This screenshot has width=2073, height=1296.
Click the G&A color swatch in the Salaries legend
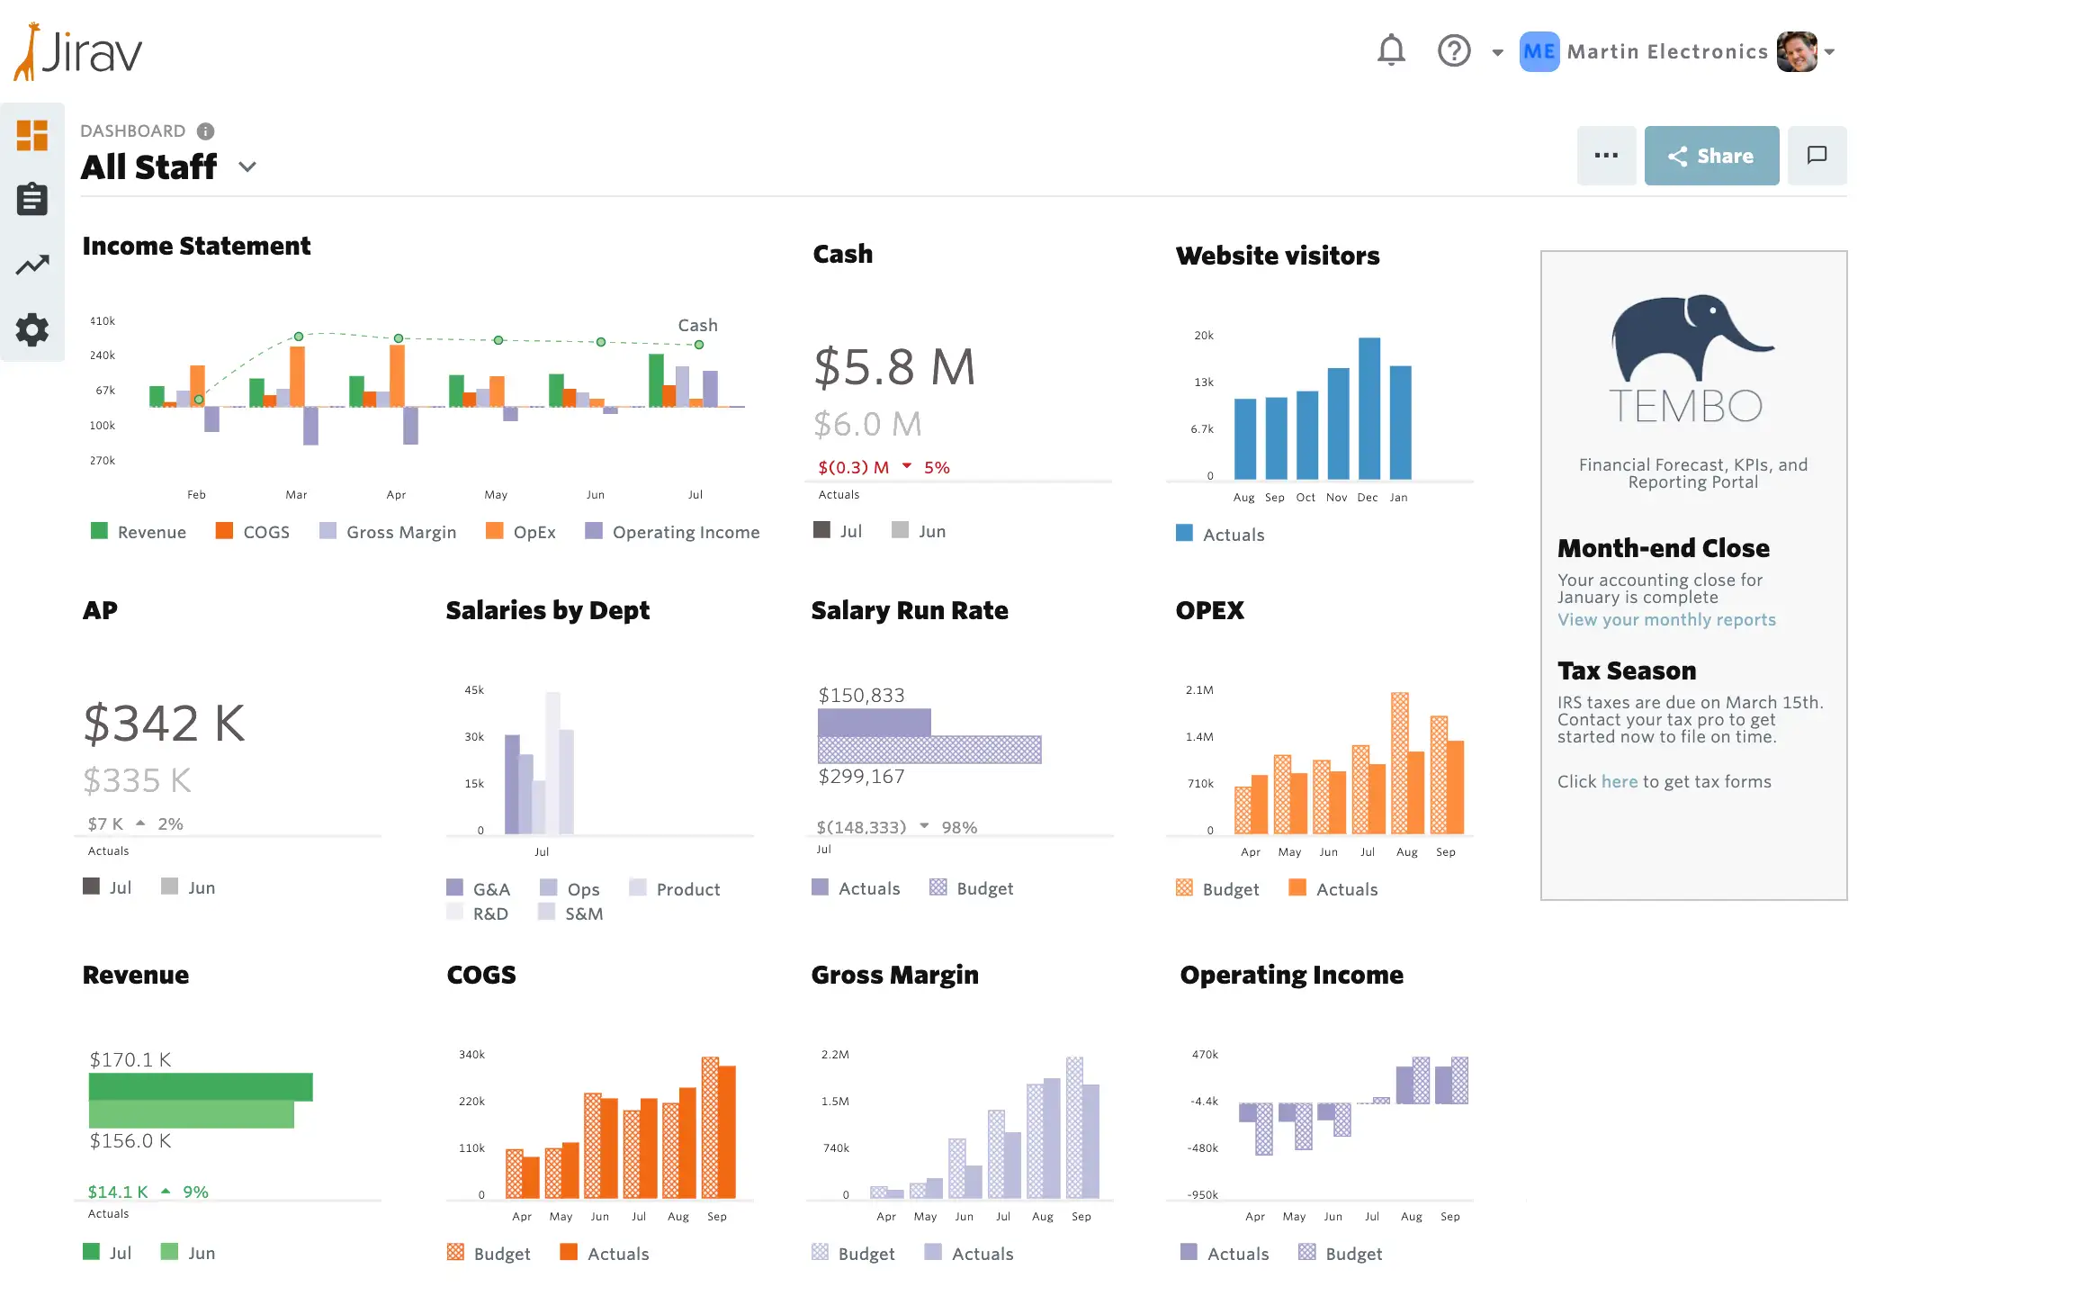[x=455, y=887]
